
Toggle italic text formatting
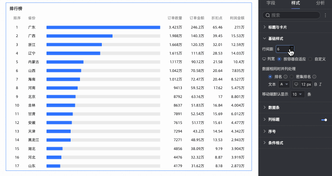(x=320, y=85)
